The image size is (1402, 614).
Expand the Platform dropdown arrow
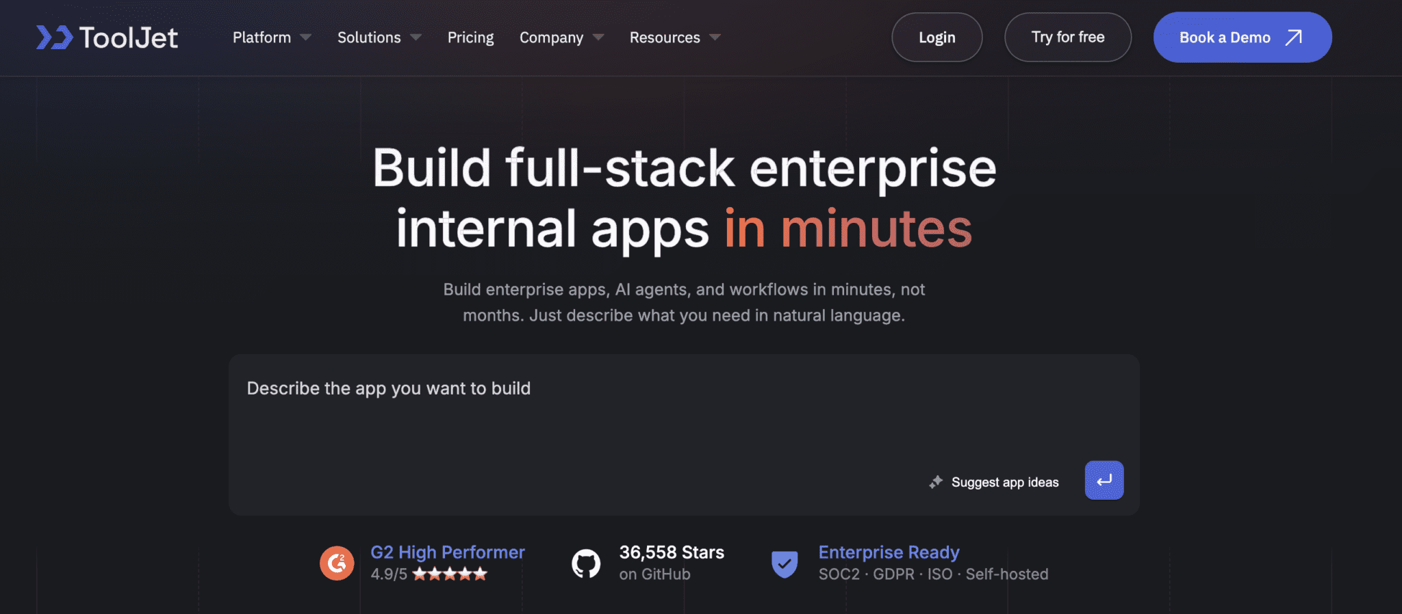pyautogui.click(x=306, y=37)
